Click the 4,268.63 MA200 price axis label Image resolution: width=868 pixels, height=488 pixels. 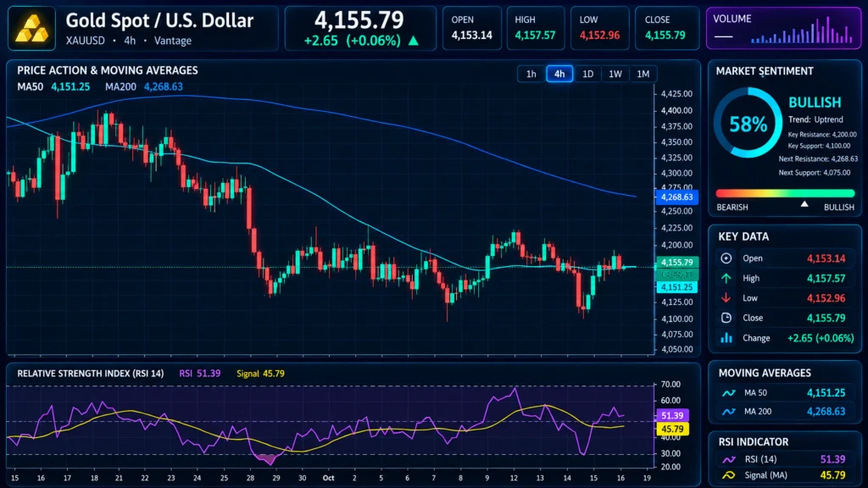point(676,197)
